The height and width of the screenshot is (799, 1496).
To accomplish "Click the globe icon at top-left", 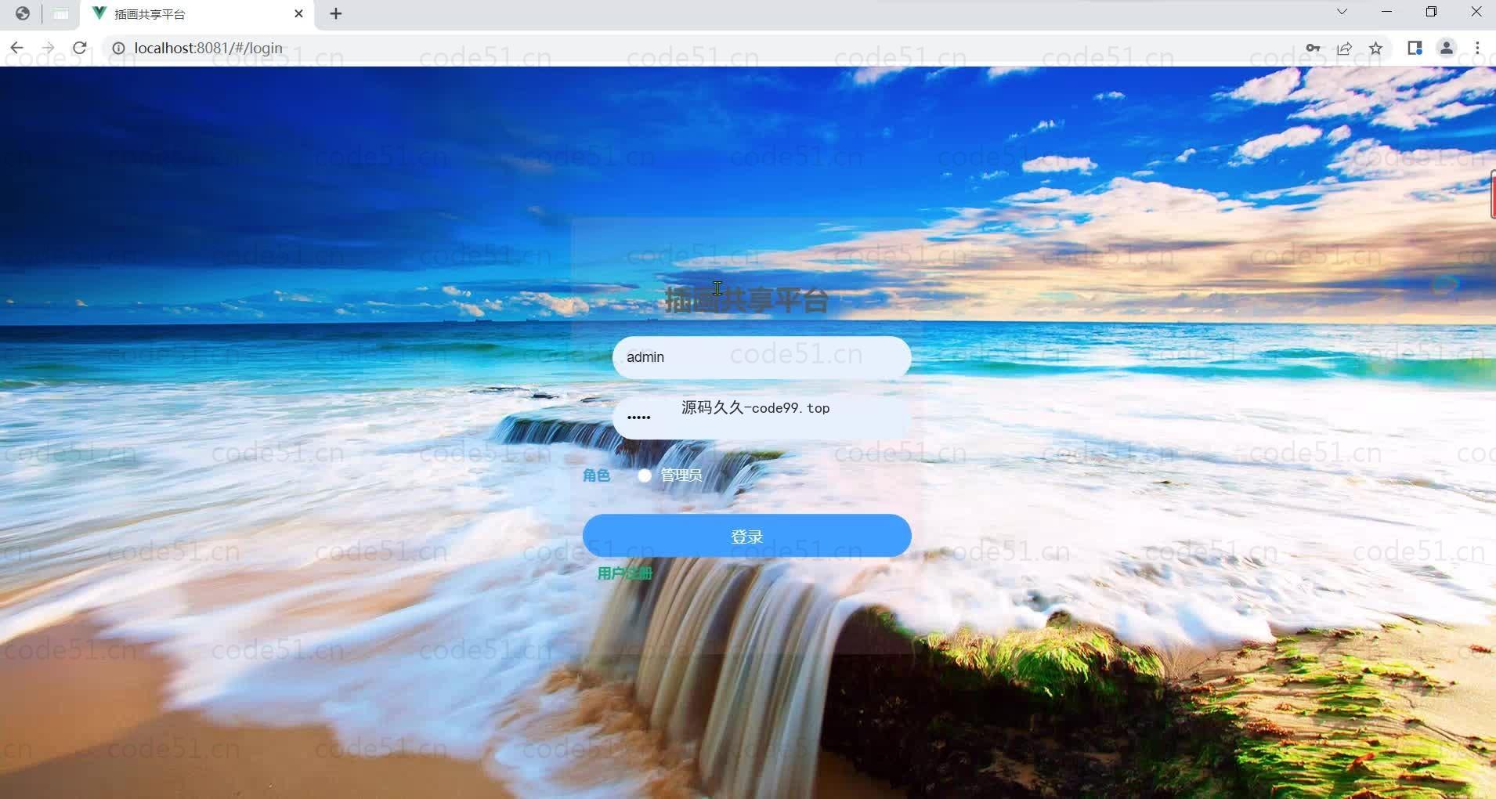I will [23, 13].
